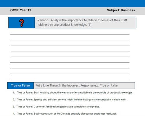145x116 pixels.
Task: Click the struck-through True example word
Action: tap(103, 85)
